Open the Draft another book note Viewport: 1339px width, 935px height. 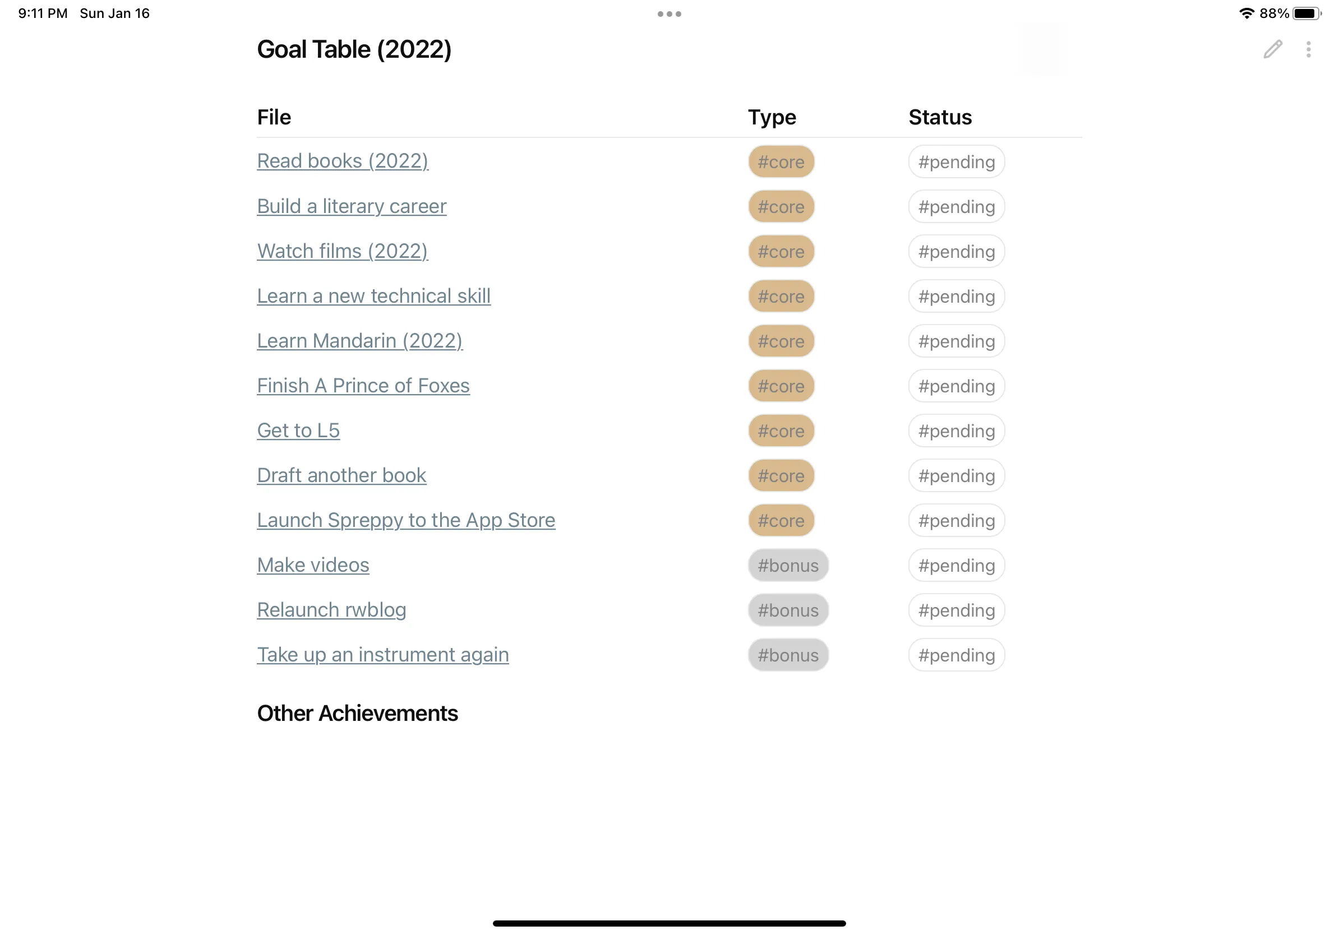coord(341,475)
